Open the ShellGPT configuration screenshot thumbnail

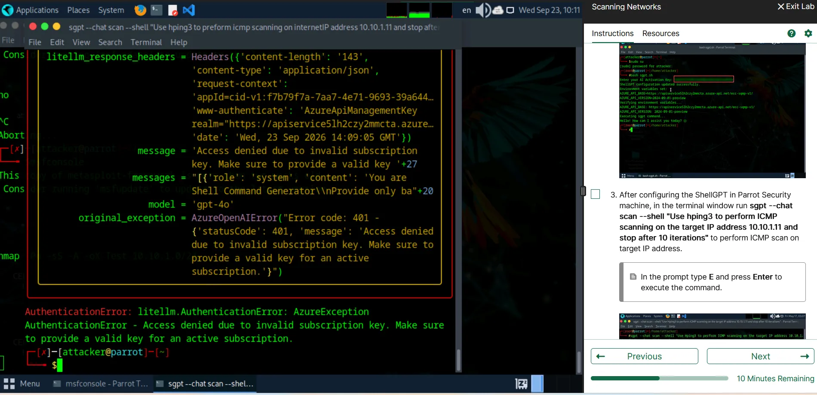(x=712, y=111)
